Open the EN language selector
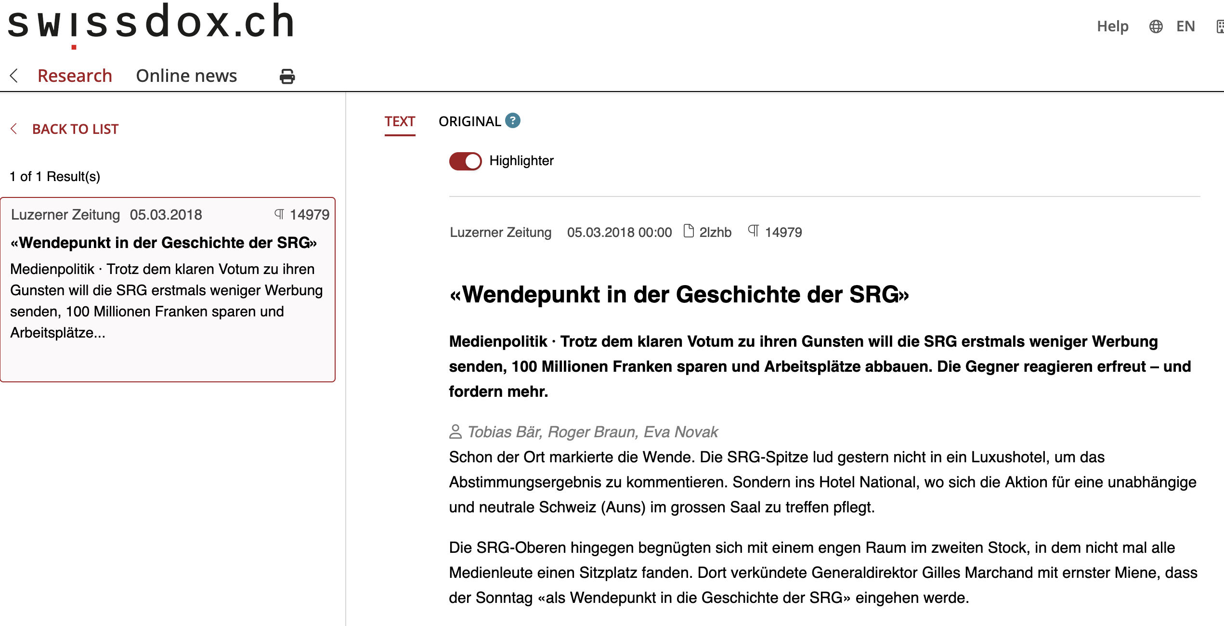This screenshot has height=626, width=1224. 1185,26
